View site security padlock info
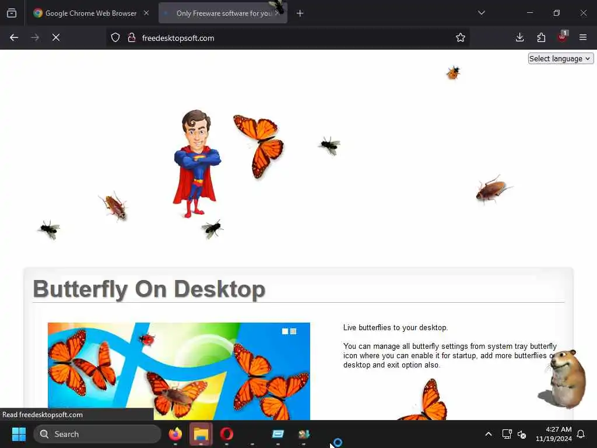 (x=132, y=38)
